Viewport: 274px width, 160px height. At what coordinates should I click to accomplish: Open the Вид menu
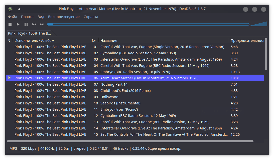pyautogui.click(x=41, y=17)
